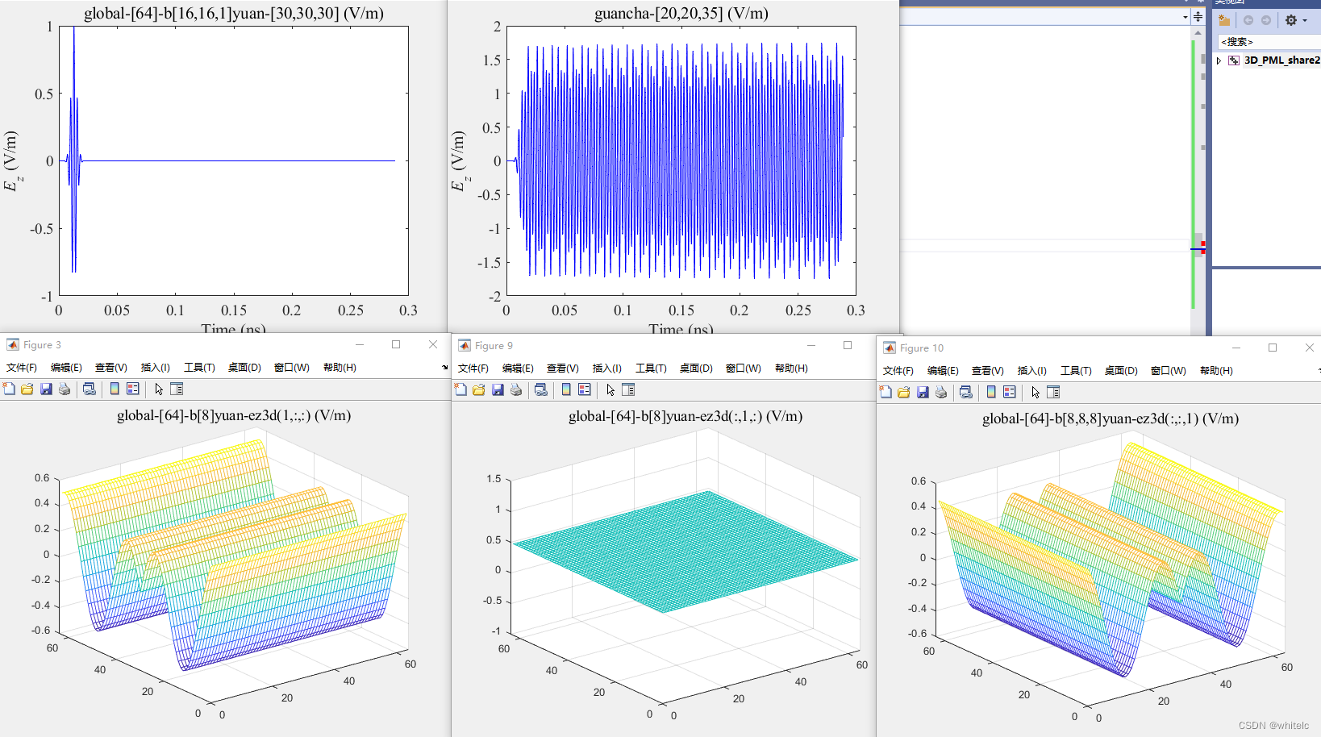Click back arrow in right panel toolbar
Screen dimensions: 1321x737
[x=1248, y=20]
